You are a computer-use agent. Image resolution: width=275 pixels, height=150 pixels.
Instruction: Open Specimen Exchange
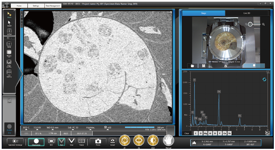click(15, 141)
